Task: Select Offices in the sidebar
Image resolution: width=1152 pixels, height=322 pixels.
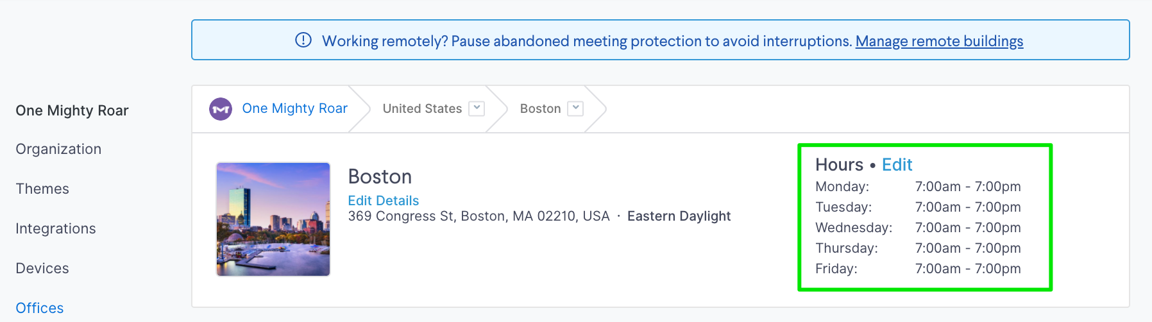Action: point(40,308)
